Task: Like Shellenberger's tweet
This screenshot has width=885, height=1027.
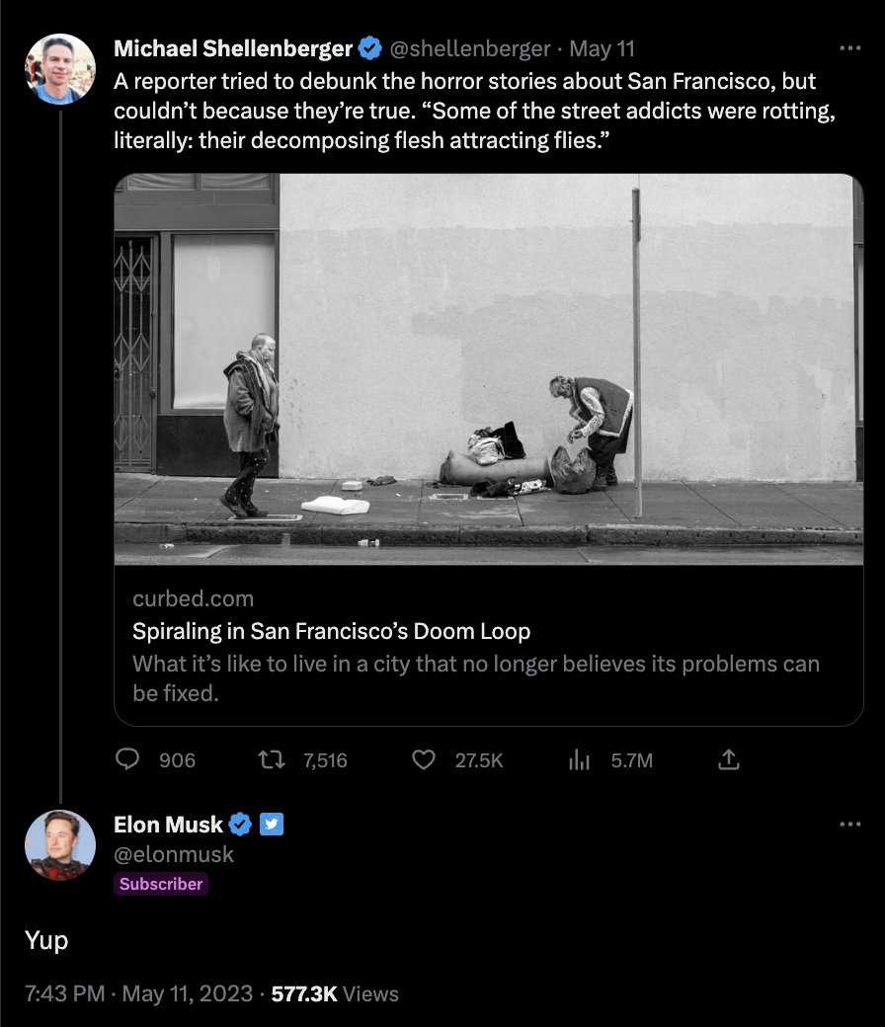Action: click(424, 760)
